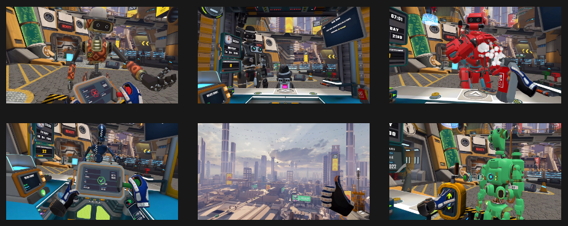This screenshot has height=226, width=568.
Task: Click the red EXIT sign behind orange robot
Action: coord(66,26)
